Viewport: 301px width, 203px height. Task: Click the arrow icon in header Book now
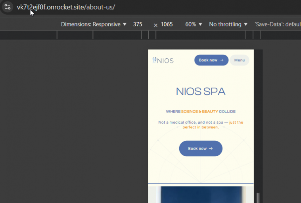click(x=222, y=60)
